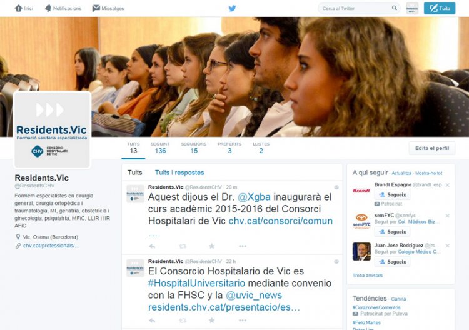Open more options on Dr. @Xgba tweet
Screen dimensions: 469x330
point(243,246)
